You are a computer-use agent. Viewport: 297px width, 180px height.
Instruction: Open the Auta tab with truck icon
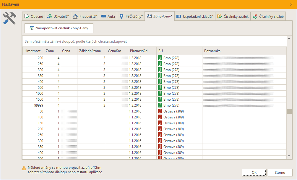pyautogui.click(x=108, y=17)
